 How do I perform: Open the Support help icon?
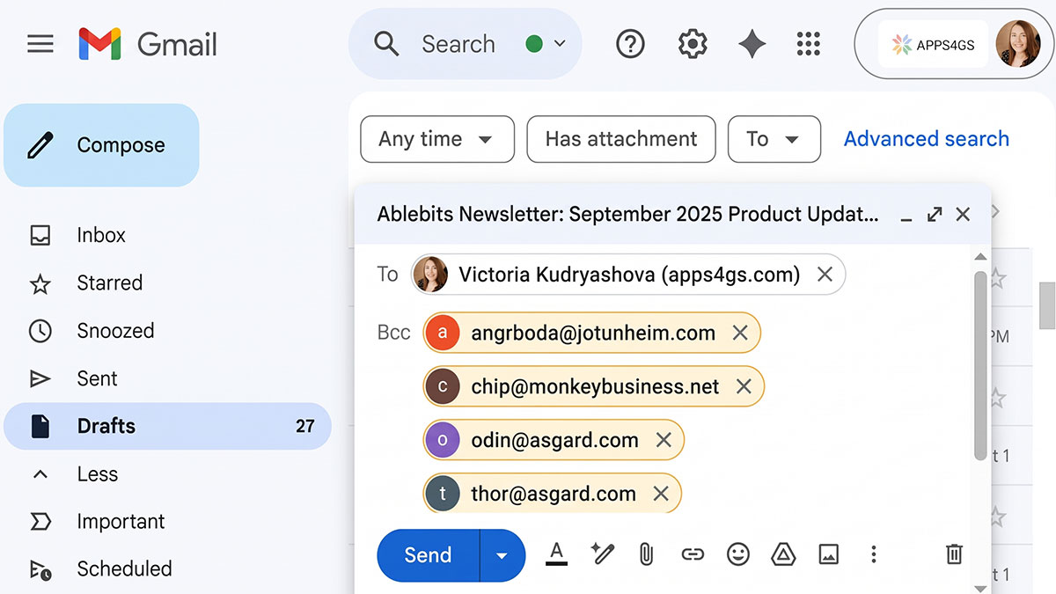[x=630, y=44]
